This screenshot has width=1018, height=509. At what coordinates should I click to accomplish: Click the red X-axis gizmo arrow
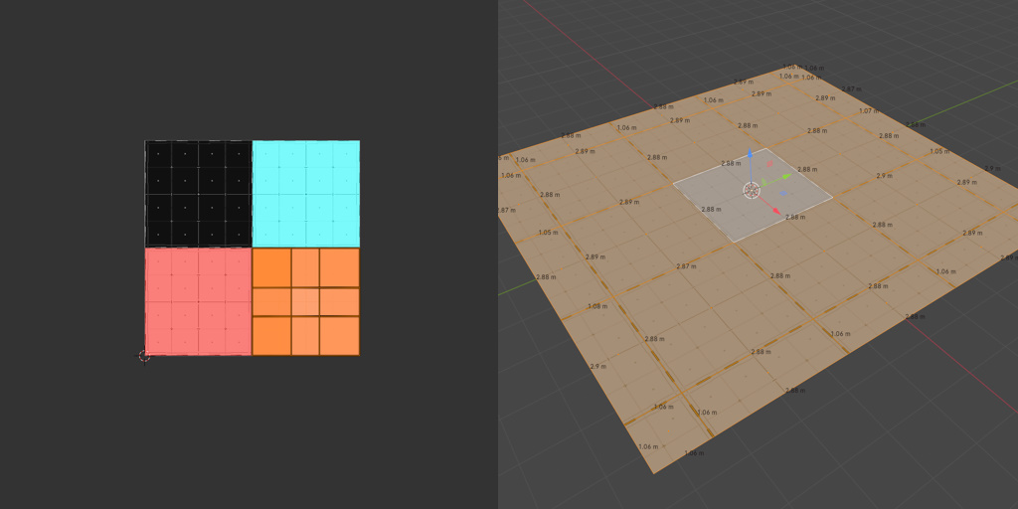coord(777,211)
